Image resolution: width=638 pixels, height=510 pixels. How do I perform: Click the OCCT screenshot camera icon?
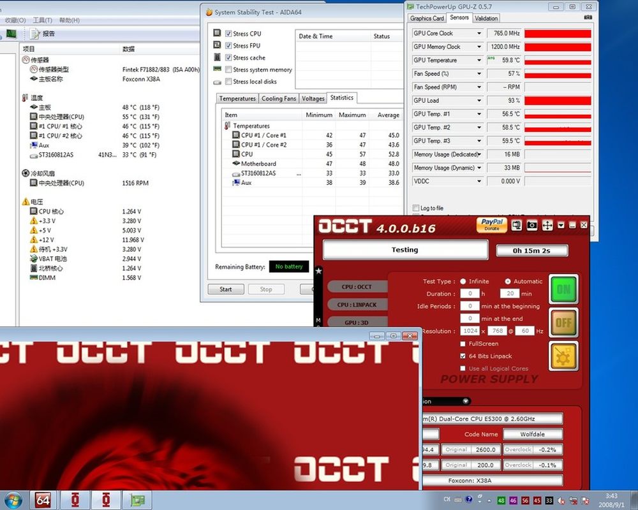pyautogui.click(x=533, y=225)
